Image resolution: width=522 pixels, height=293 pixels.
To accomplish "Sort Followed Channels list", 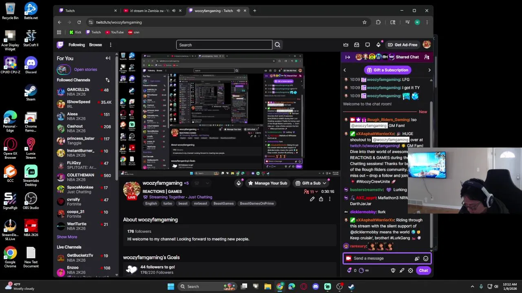I will click(108, 80).
